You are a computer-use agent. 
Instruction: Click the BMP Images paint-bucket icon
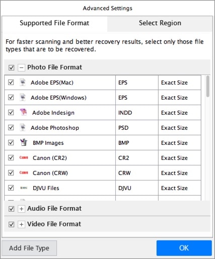tap(24, 142)
